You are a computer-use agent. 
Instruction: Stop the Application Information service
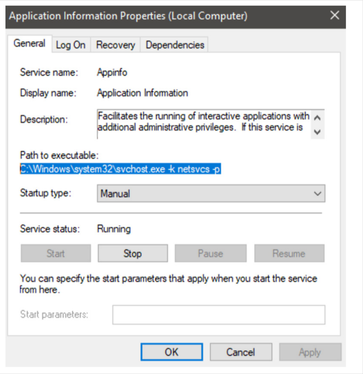[x=132, y=253]
